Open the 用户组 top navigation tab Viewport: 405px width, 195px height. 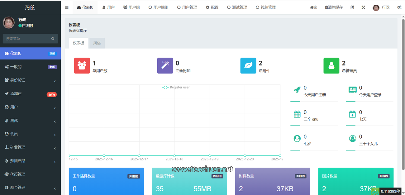(131, 7)
